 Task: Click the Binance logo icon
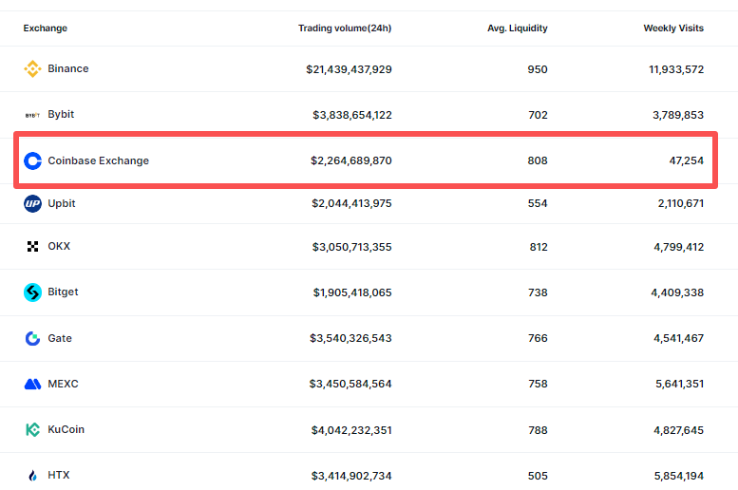[x=32, y=69]
